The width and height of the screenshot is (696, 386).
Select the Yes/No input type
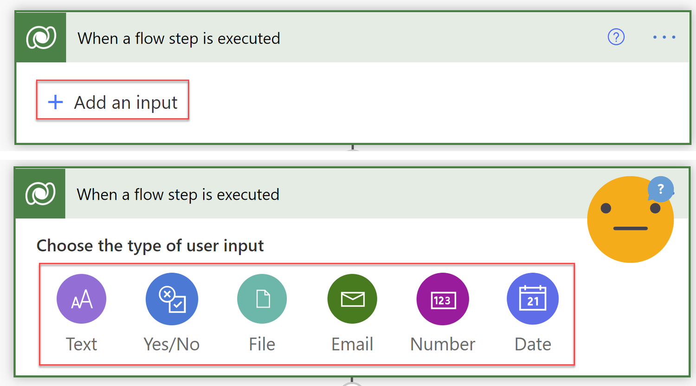(172, 299)
